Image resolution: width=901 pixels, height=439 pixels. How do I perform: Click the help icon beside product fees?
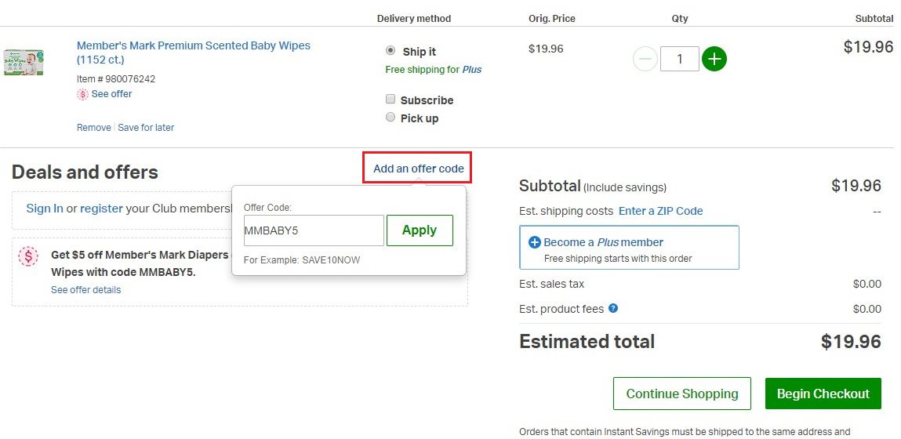click(x=613, y=308)
